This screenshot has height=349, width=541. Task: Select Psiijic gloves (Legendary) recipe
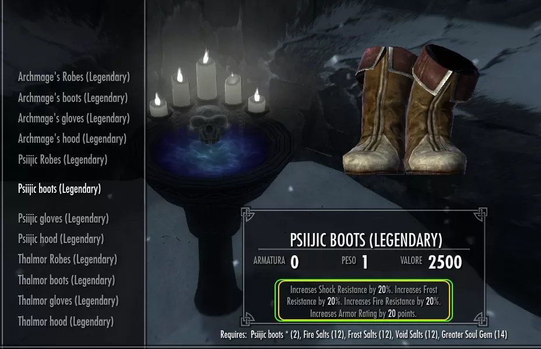[x=64, y=218]
